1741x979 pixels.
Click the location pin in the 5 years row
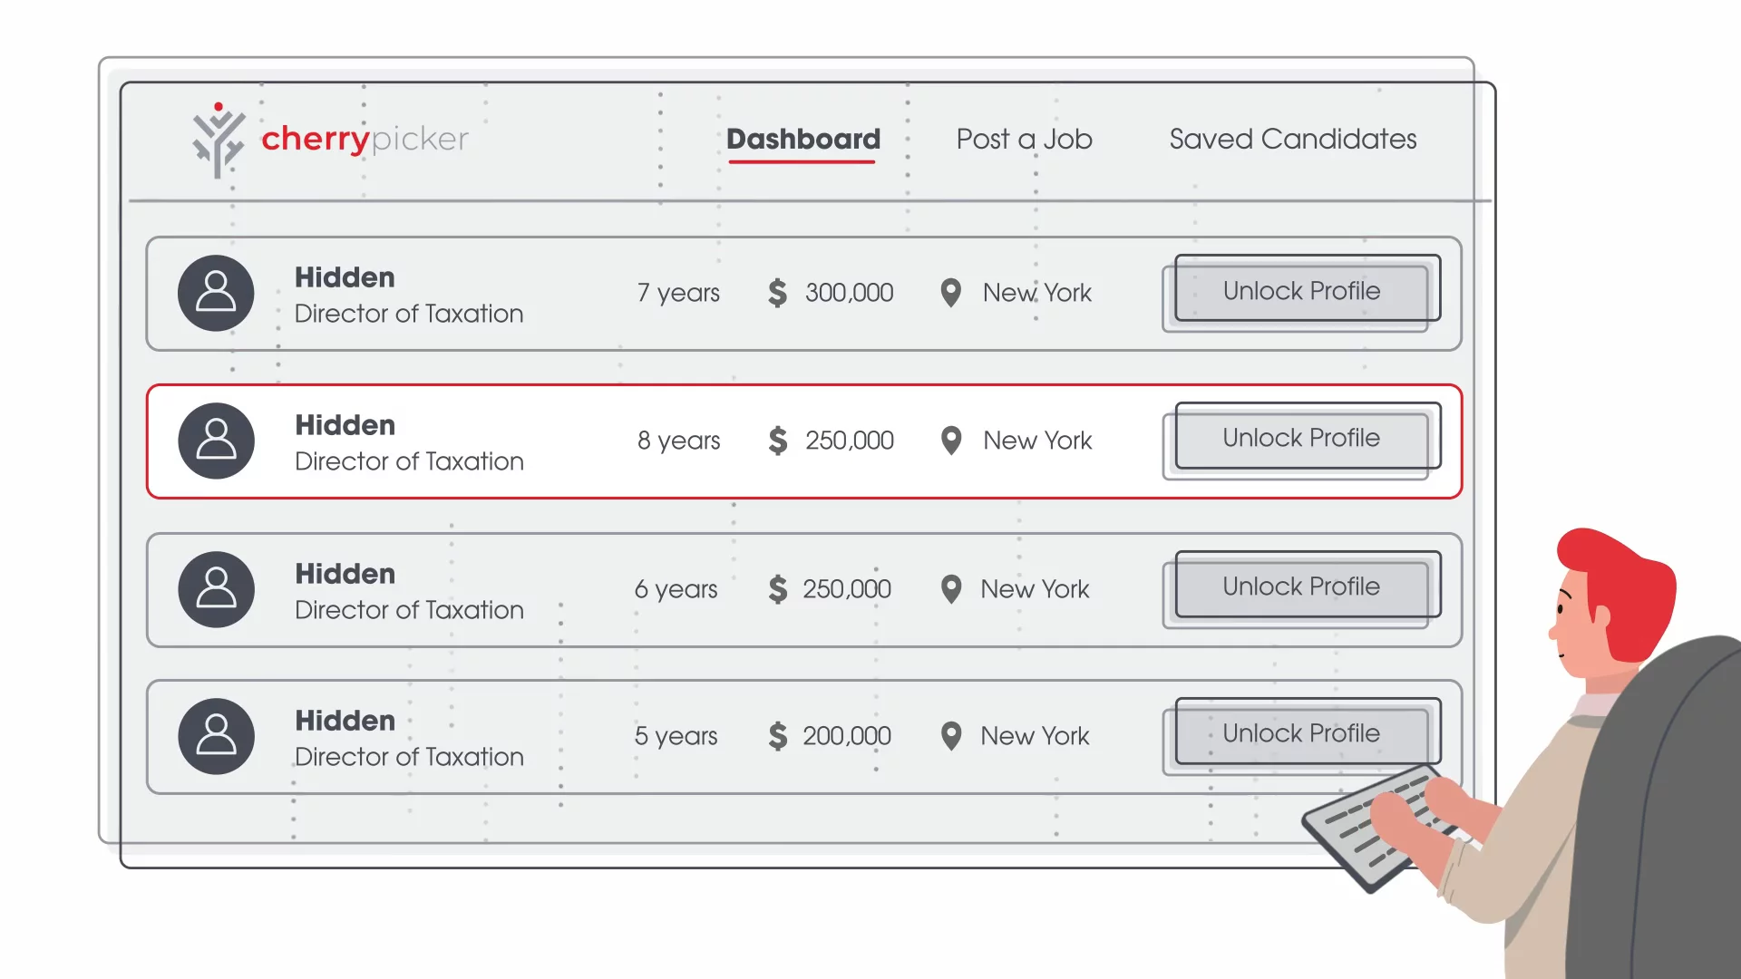pyautogui.click(x=950, y=736)
